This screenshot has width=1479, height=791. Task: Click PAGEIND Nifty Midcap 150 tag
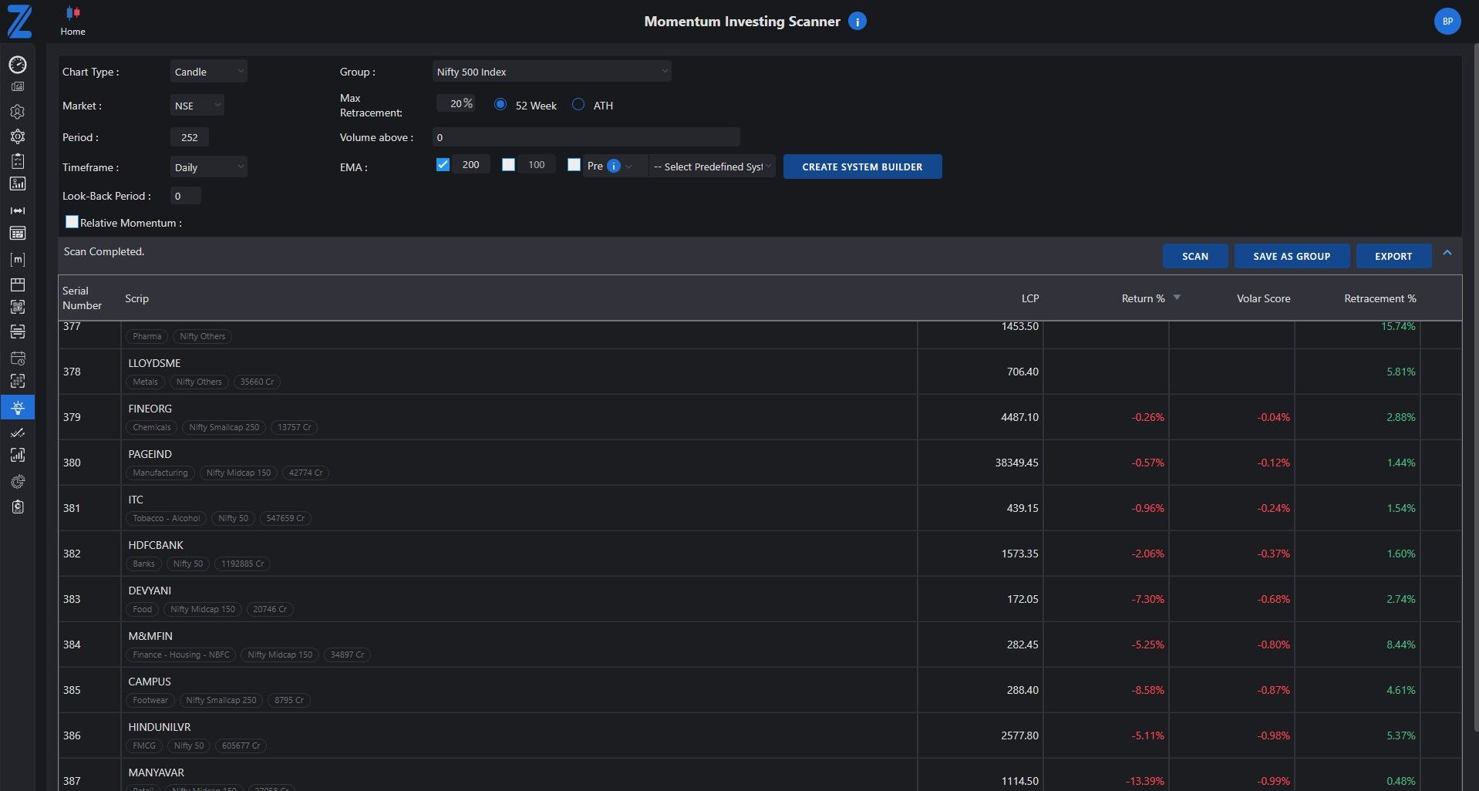(x=238, y=473)
